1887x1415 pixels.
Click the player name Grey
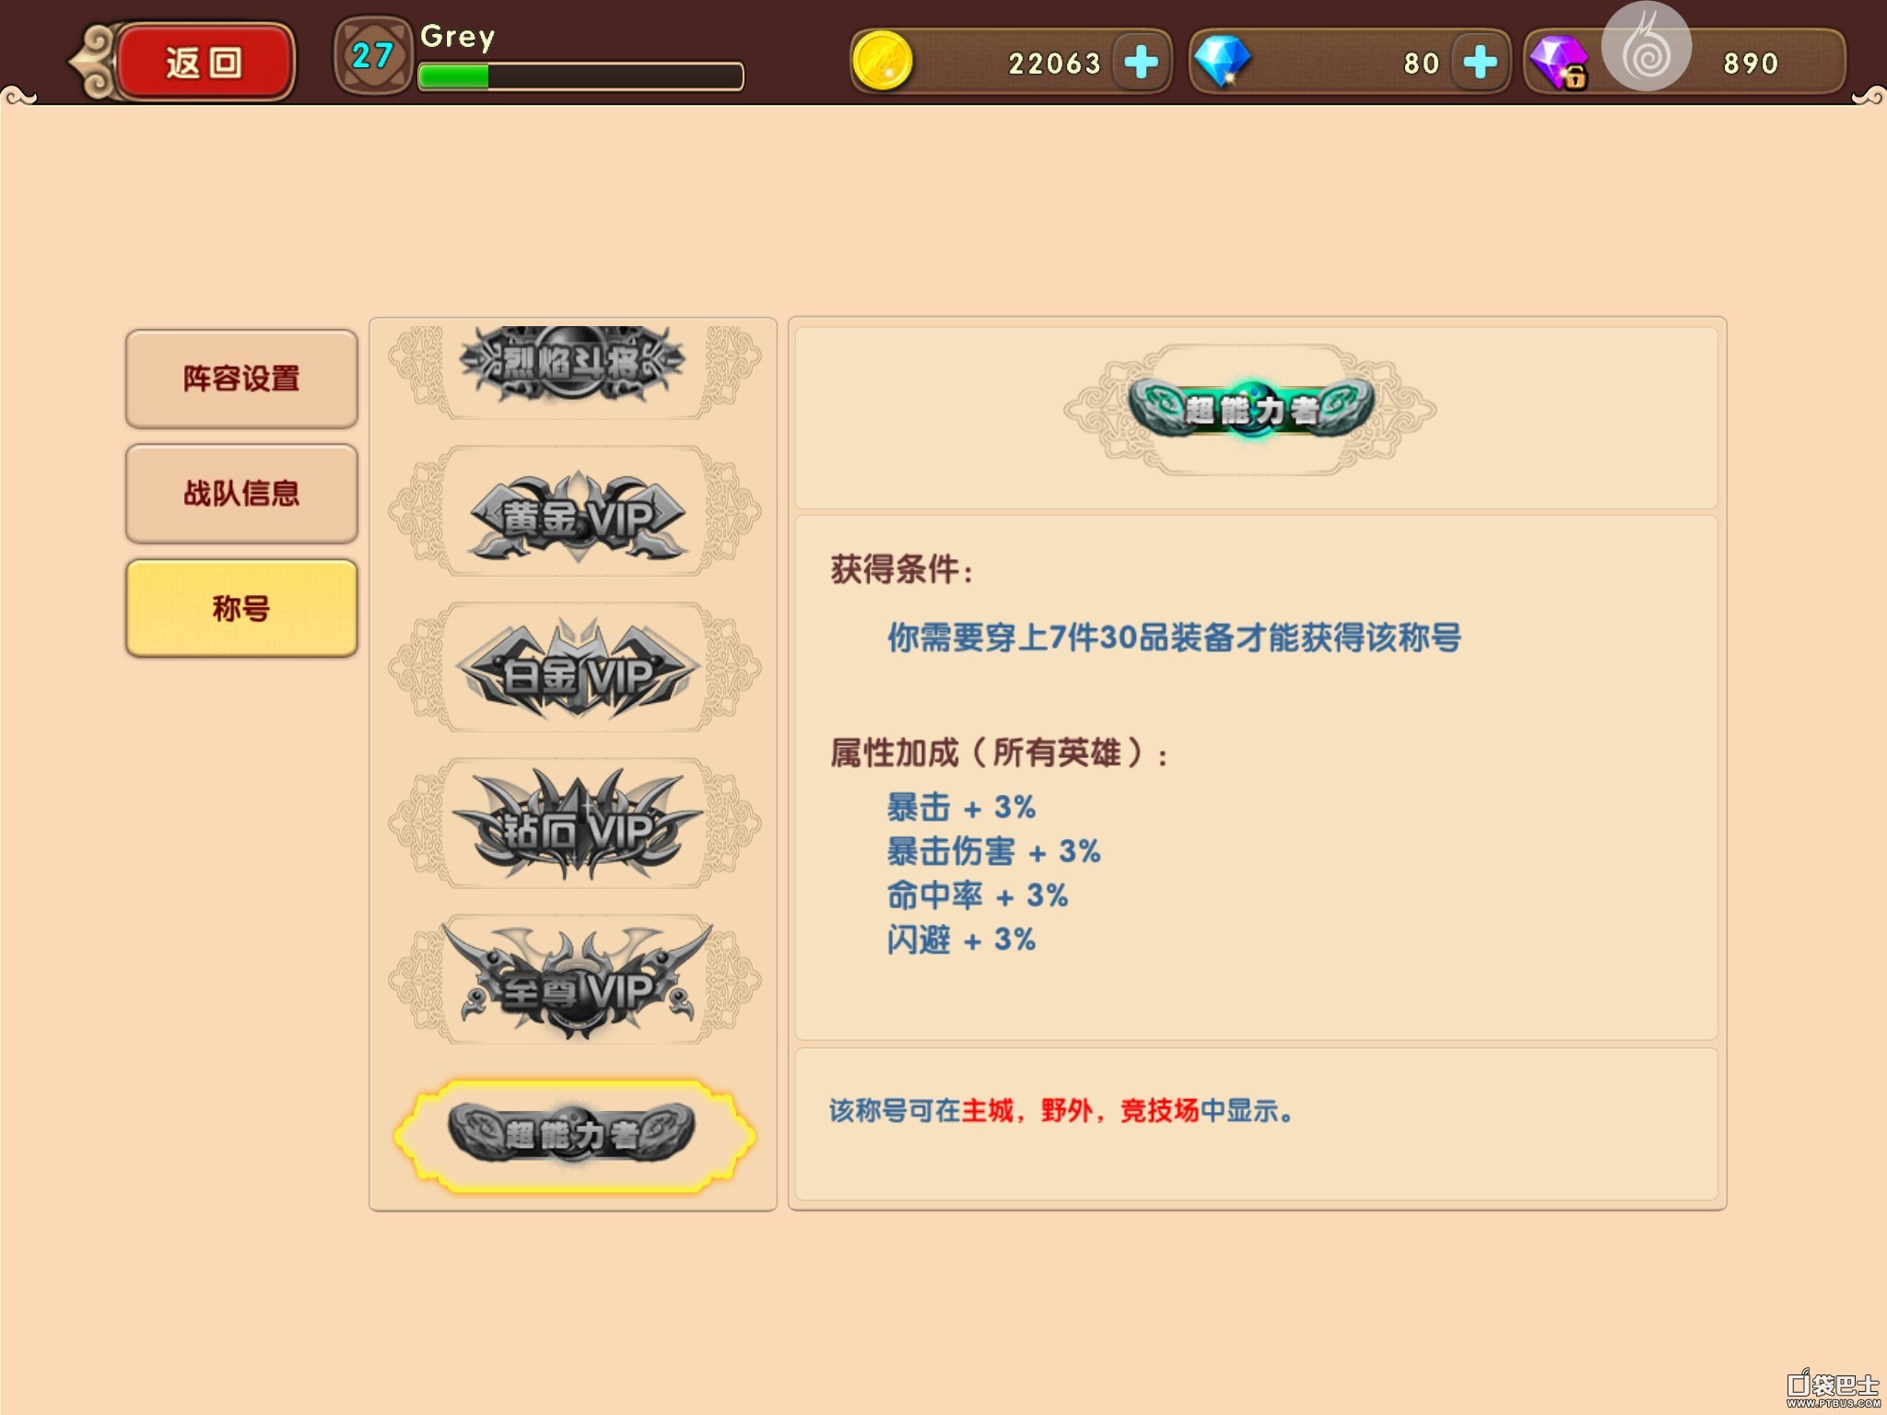tap(458, 37)
